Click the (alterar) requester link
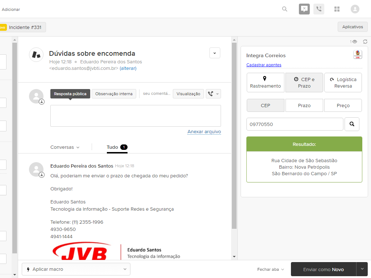Viewport: 371px width, 278px height. click(128, 68)
